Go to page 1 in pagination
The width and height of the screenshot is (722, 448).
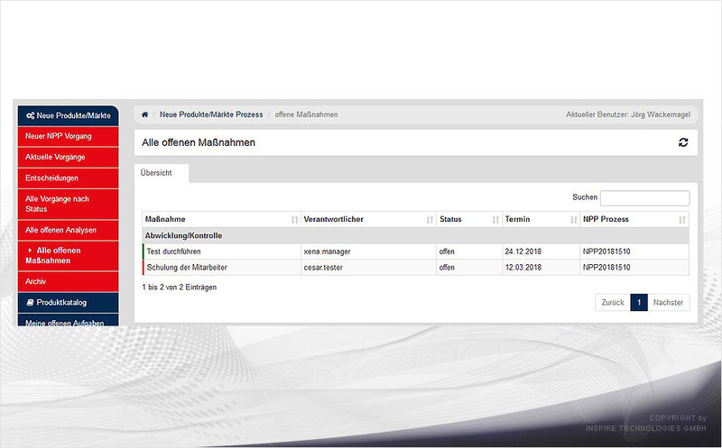(x=639, y=302)
